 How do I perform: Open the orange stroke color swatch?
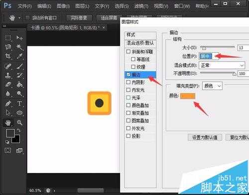click(x=188, y=96)
